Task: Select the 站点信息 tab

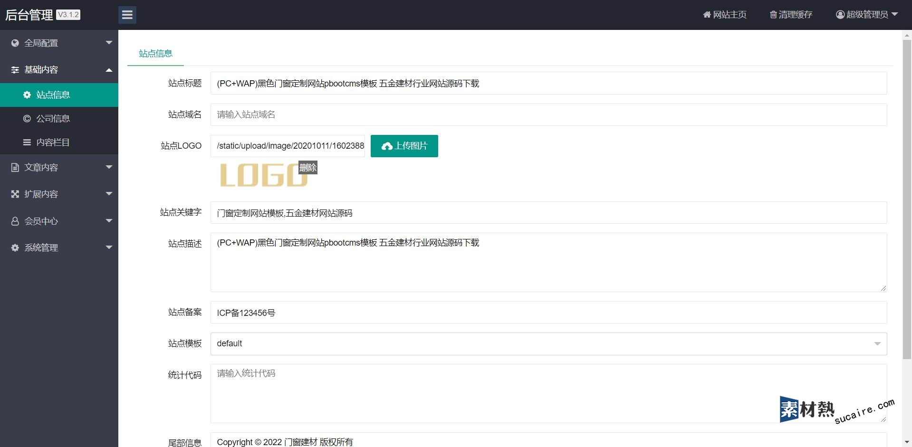Action: (x=155, y=54)
